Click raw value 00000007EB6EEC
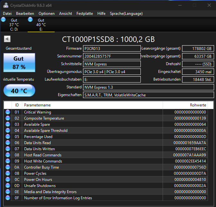Screen dimensions: 216x207 [x=191, y=149]
